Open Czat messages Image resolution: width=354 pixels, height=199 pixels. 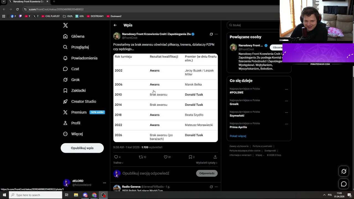71,69
